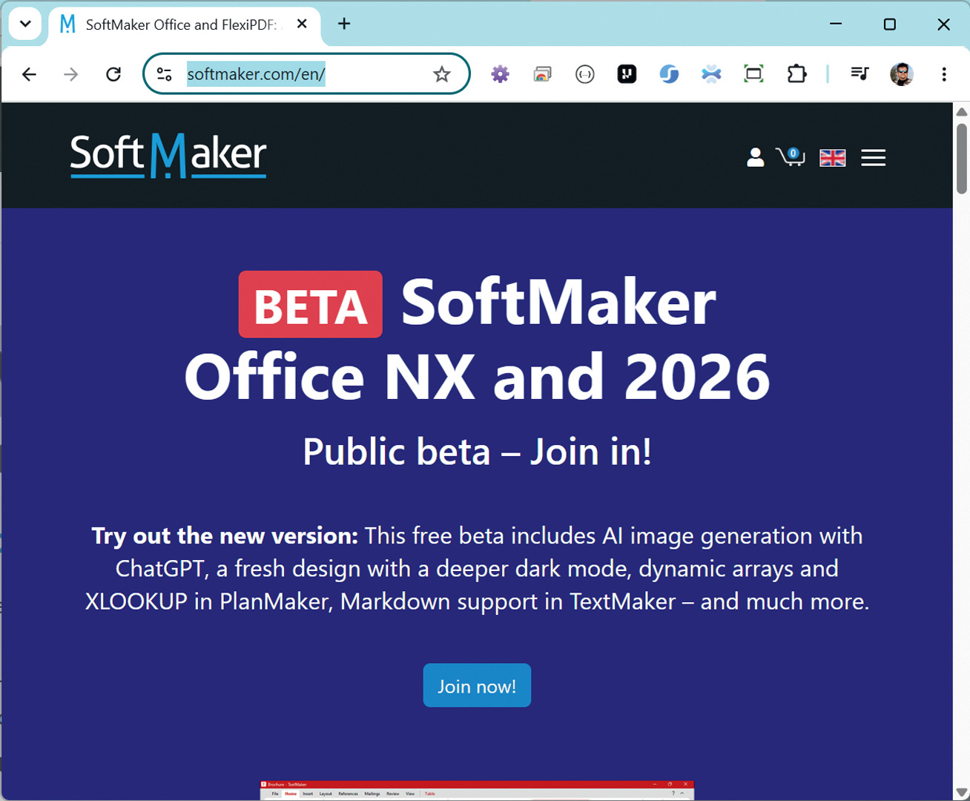Click the red BETA badge
970x801 pixels.
point(311,304)
